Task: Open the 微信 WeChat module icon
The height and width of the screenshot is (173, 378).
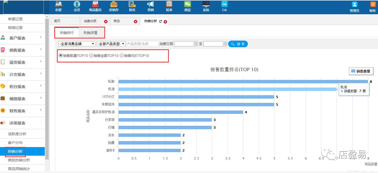Action: coord(188,4)
